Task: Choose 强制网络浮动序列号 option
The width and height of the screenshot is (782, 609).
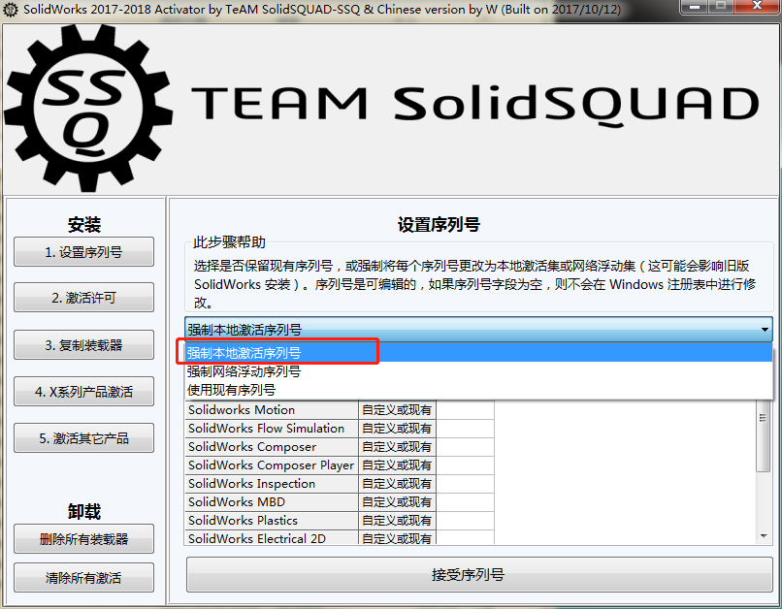Action: [478, 371]
